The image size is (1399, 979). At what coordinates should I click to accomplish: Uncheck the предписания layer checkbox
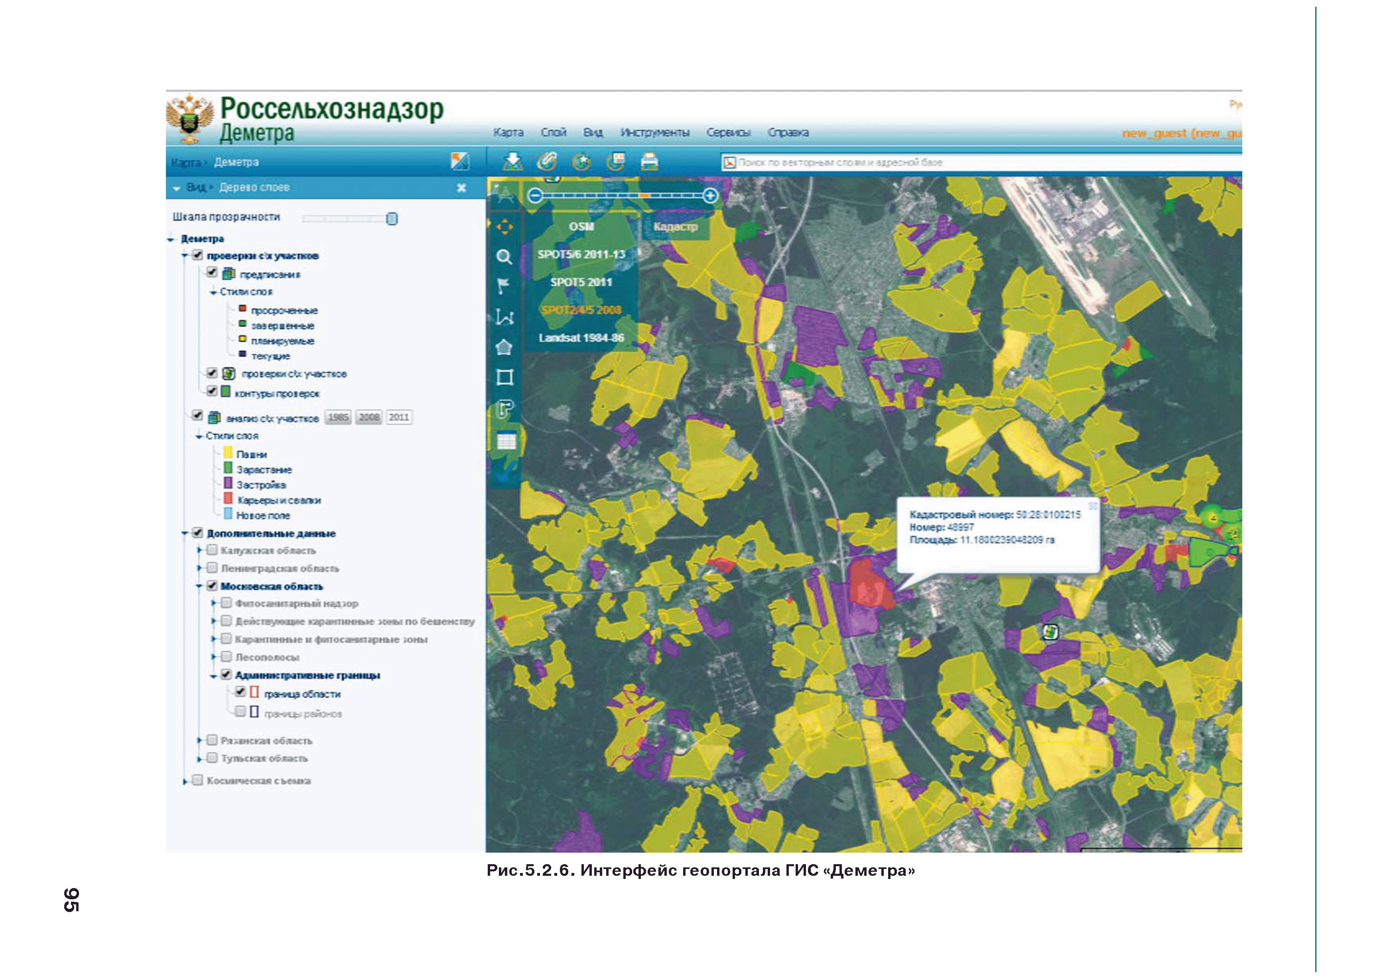[211, 272]
